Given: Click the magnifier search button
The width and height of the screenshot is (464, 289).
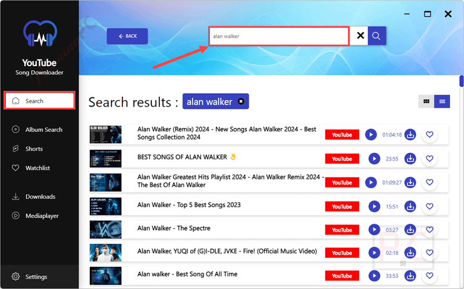Looking at the screenshot, I should point(376,36).
